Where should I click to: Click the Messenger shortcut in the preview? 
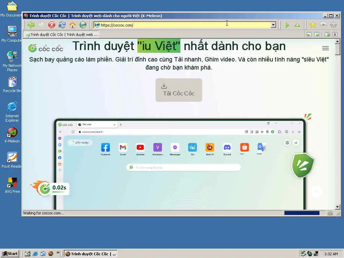pyautogui.click(x=175, y=149)
